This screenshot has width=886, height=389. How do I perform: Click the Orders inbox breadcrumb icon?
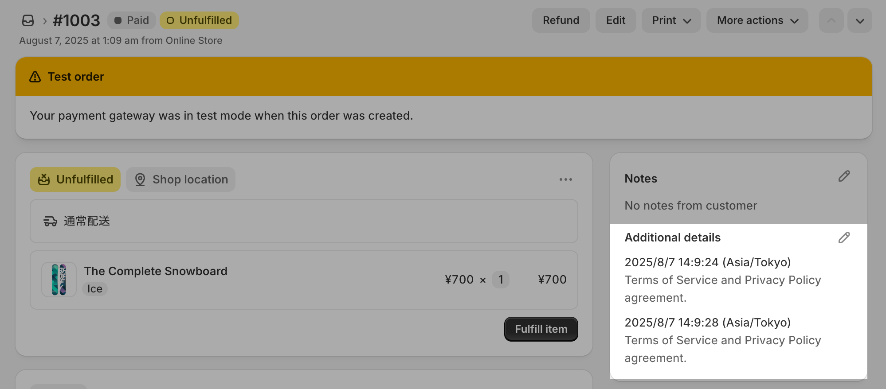click(28, 20)
